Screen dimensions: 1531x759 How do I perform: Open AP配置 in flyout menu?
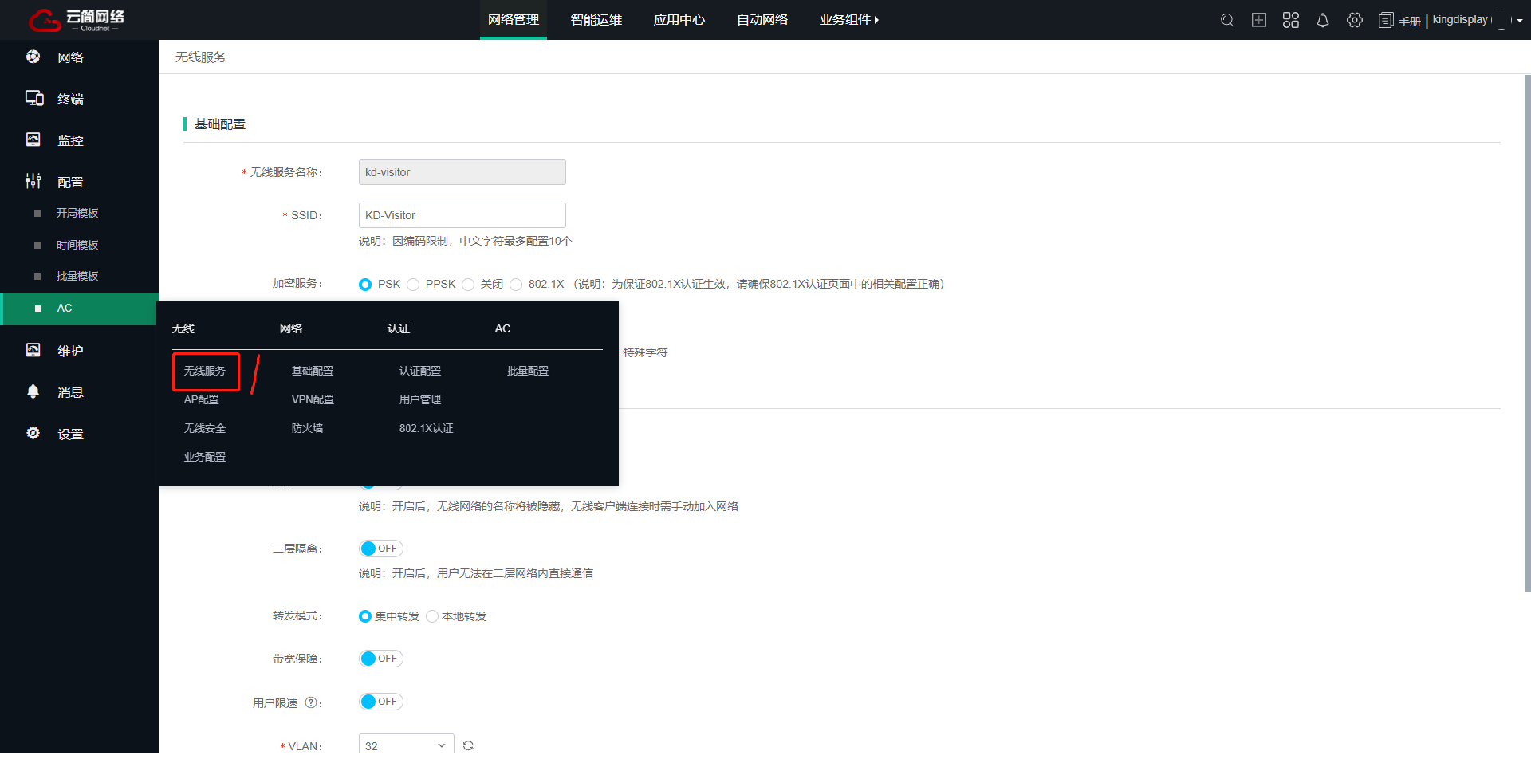click(202, 399)
